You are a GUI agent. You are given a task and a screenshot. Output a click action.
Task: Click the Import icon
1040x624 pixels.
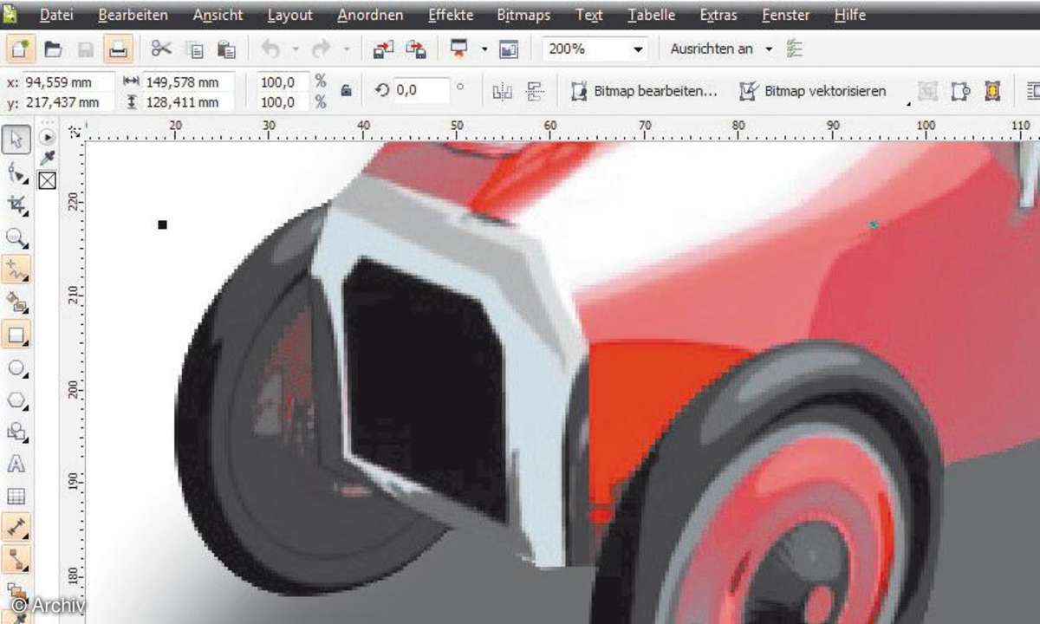coord(383,49)
